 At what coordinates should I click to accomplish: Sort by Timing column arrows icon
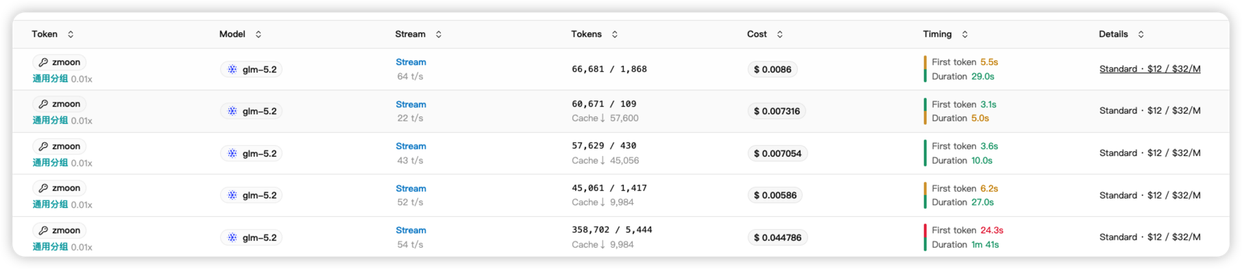click(965, 34)
